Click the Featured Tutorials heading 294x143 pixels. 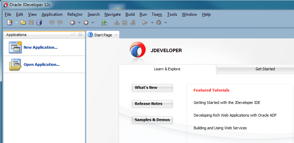coord(211,90)
